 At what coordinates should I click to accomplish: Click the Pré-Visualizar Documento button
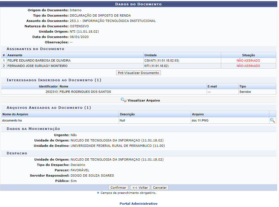pos(138,73)
